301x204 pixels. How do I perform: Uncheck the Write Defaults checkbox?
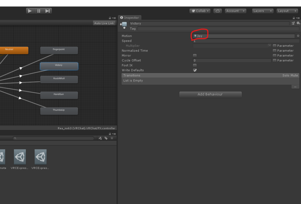coord(195,70)
